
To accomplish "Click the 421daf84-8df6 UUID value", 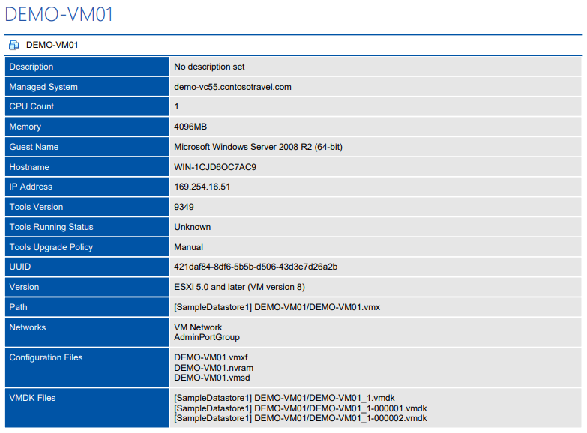I will tap(256, 267).
